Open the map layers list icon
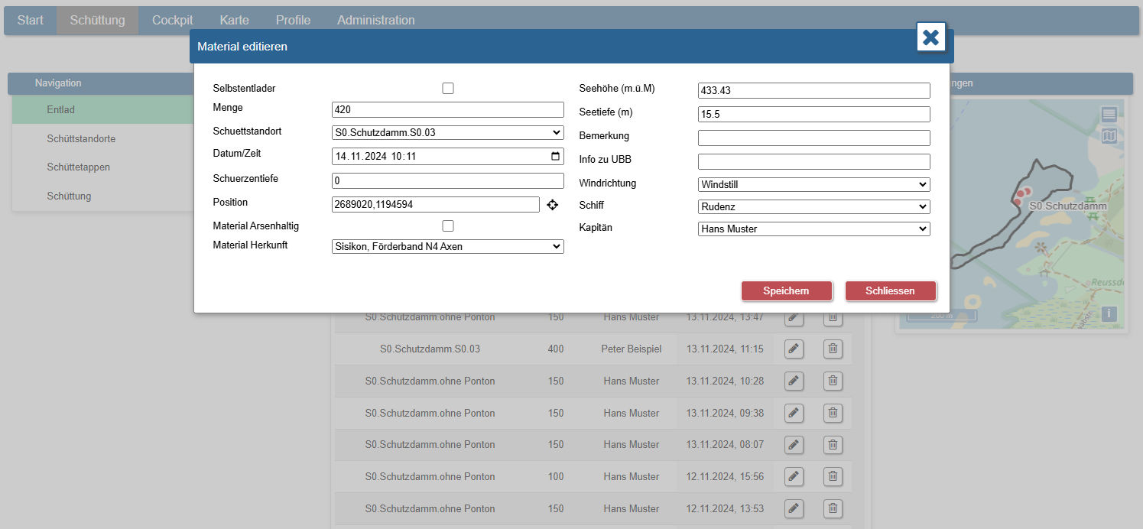 click(x=1109, y=115)
